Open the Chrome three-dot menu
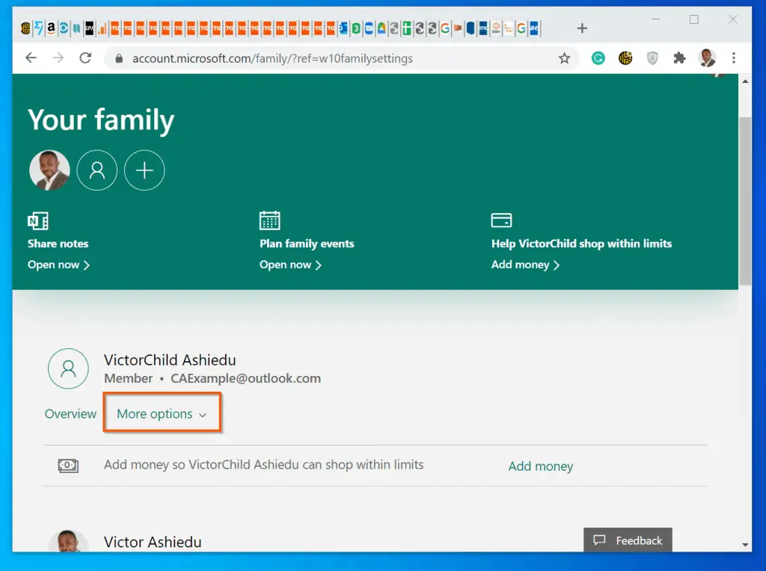The height and width of the screenshot is (571, 766). click(x=734, y=58)
